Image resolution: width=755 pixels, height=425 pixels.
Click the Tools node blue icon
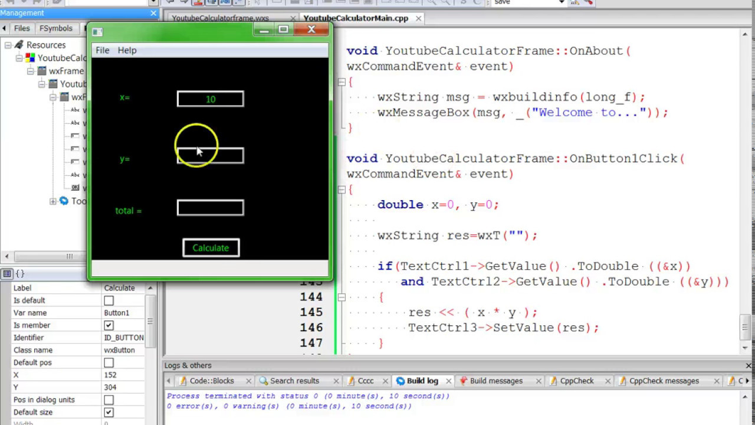(64, 201)
